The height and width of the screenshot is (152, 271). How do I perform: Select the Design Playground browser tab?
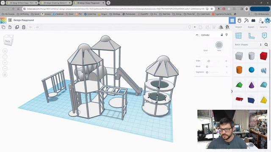coord(89,3)
